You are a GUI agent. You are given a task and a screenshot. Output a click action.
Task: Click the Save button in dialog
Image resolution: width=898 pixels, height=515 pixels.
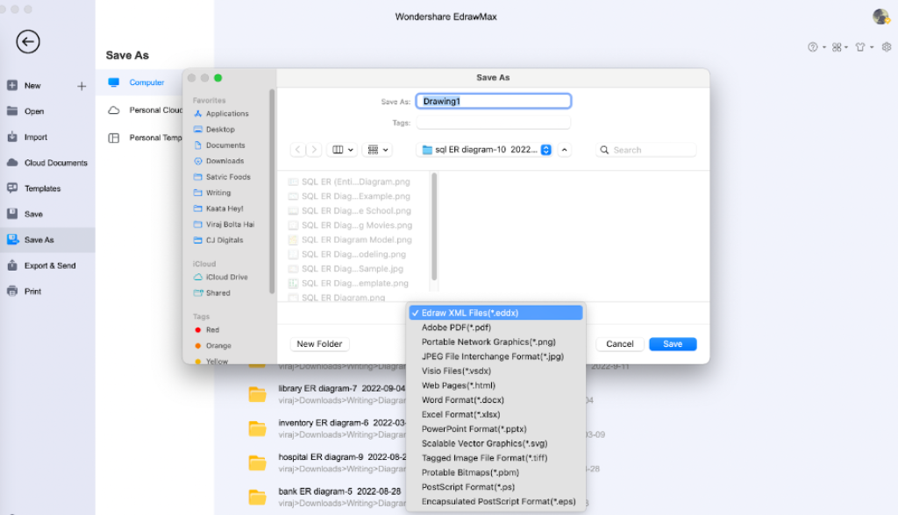[673, 344]
